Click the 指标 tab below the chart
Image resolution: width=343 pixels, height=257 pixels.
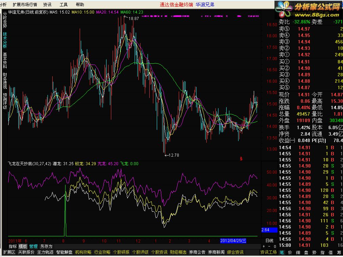(x=13, y=246)
